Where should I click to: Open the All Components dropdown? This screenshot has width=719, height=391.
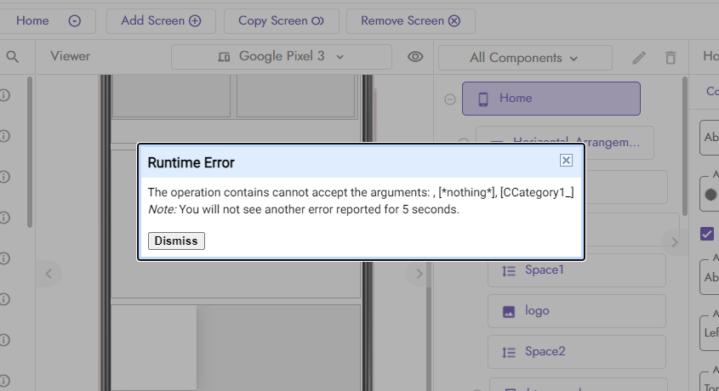click(525, 58)
